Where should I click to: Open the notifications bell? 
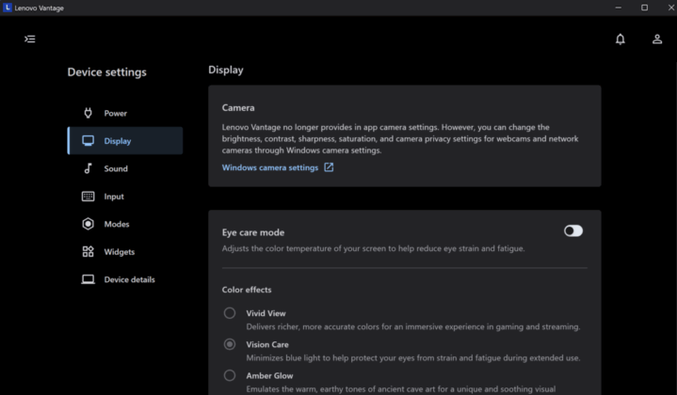[620, 39]
